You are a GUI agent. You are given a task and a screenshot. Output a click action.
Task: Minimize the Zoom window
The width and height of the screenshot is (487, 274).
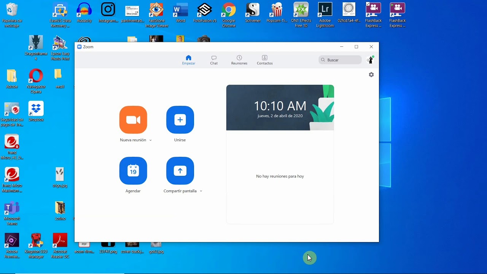(x=342, y=47)
